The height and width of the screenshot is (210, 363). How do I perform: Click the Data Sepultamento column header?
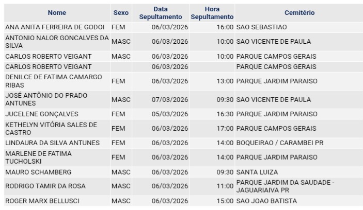point(160,13)
